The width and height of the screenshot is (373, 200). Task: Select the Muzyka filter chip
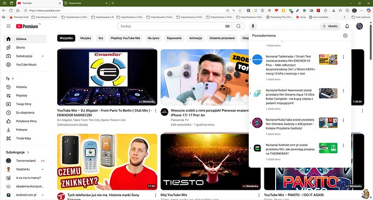tap(85, 38)
